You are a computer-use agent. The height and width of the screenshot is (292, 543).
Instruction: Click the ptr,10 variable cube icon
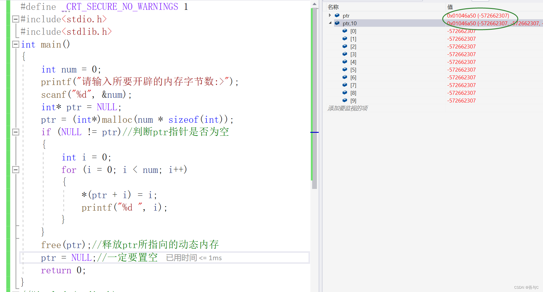click(x=337, y=23)
